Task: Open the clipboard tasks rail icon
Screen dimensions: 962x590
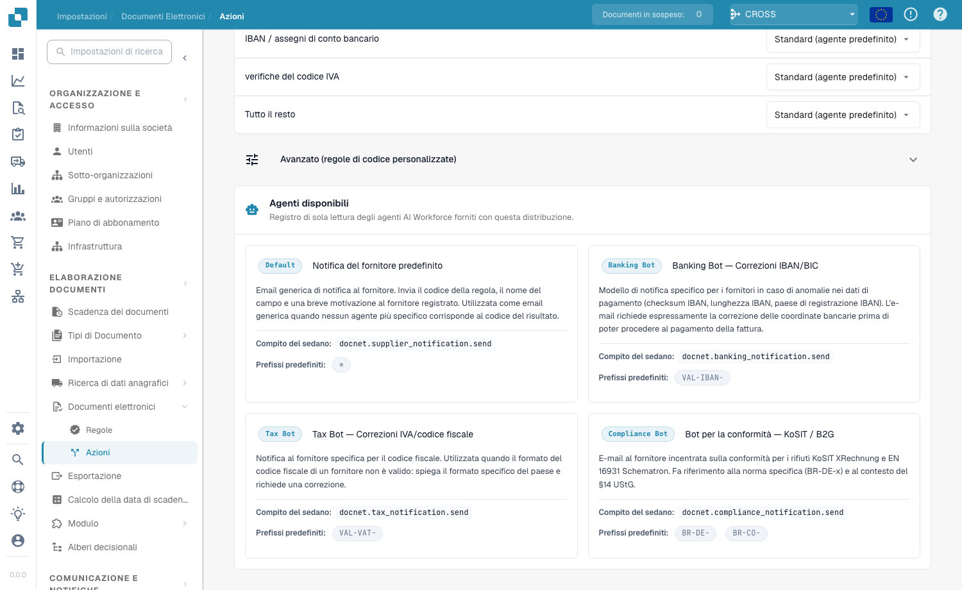Action: 18,135
